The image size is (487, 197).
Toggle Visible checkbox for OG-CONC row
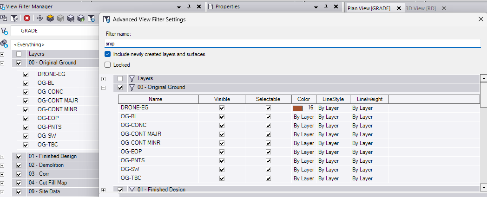222,126
